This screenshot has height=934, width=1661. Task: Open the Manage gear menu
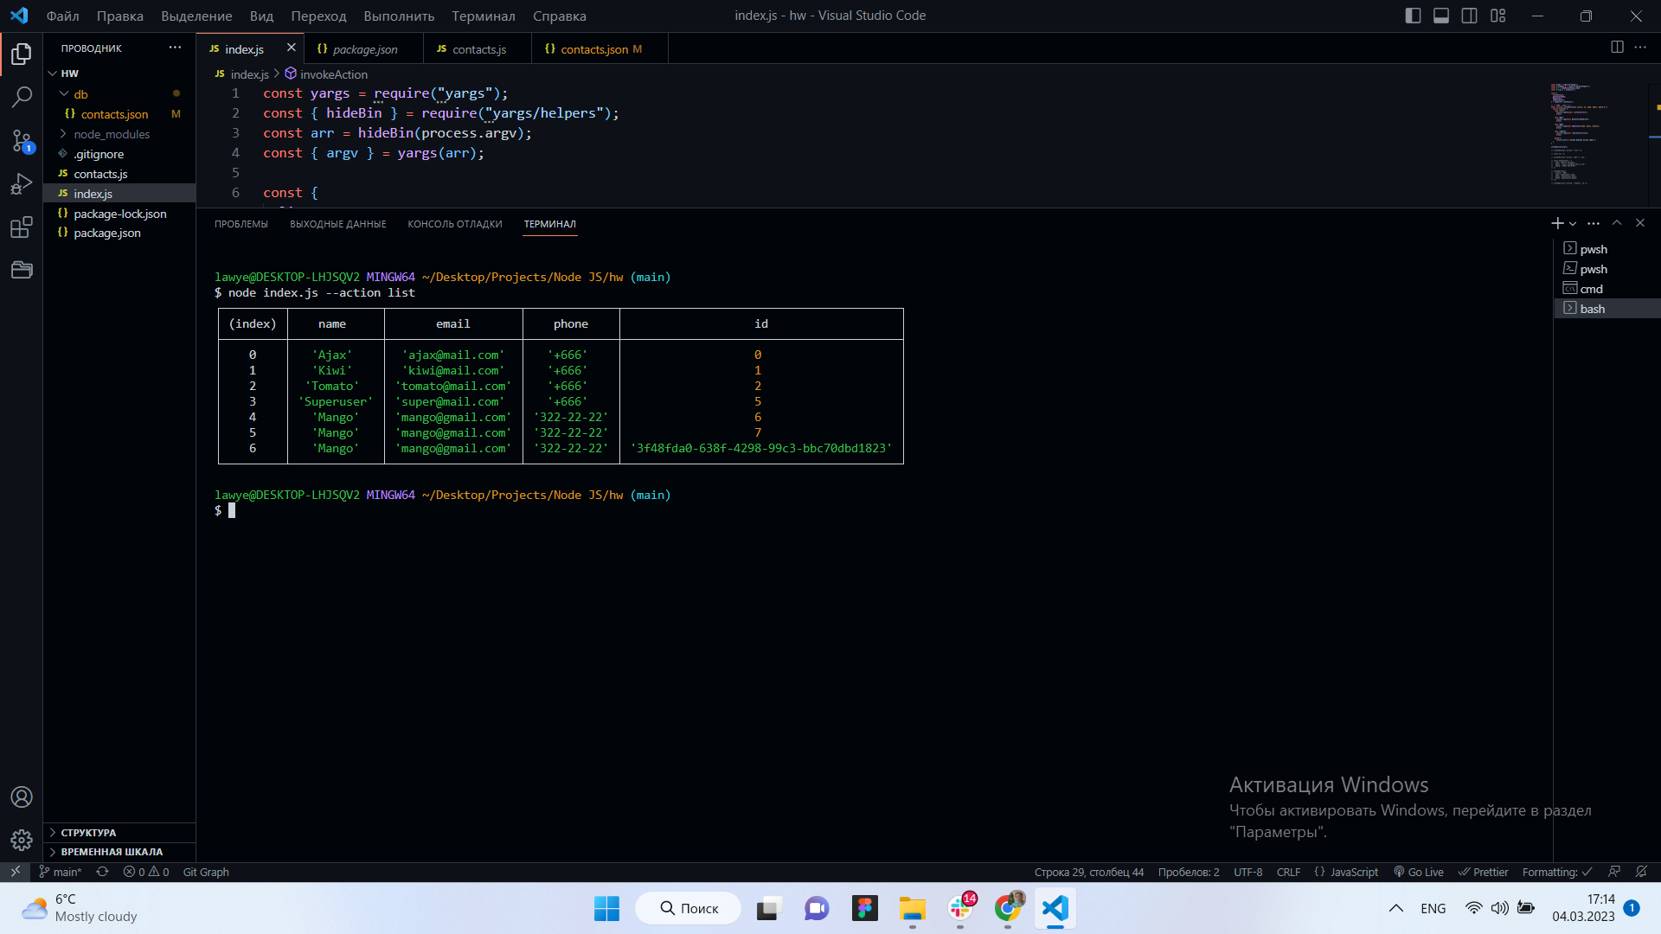coord(22,840)
